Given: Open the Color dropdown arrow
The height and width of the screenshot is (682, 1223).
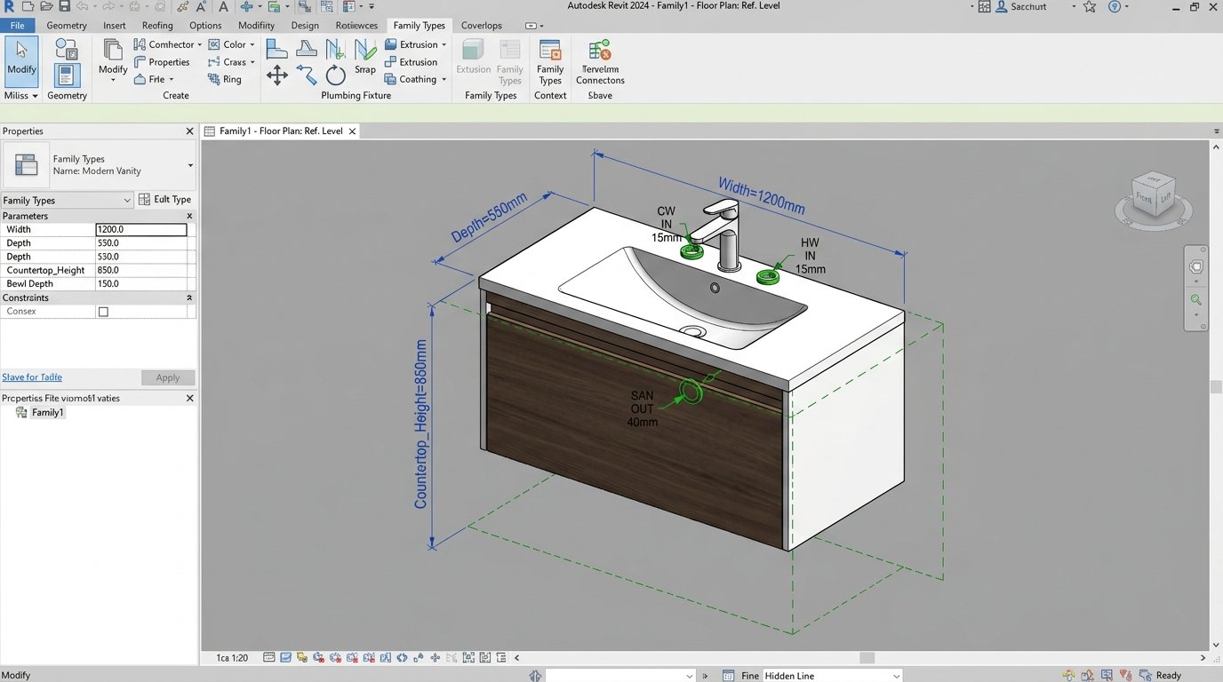Looking at the screenshot, I should coord(252,44).
